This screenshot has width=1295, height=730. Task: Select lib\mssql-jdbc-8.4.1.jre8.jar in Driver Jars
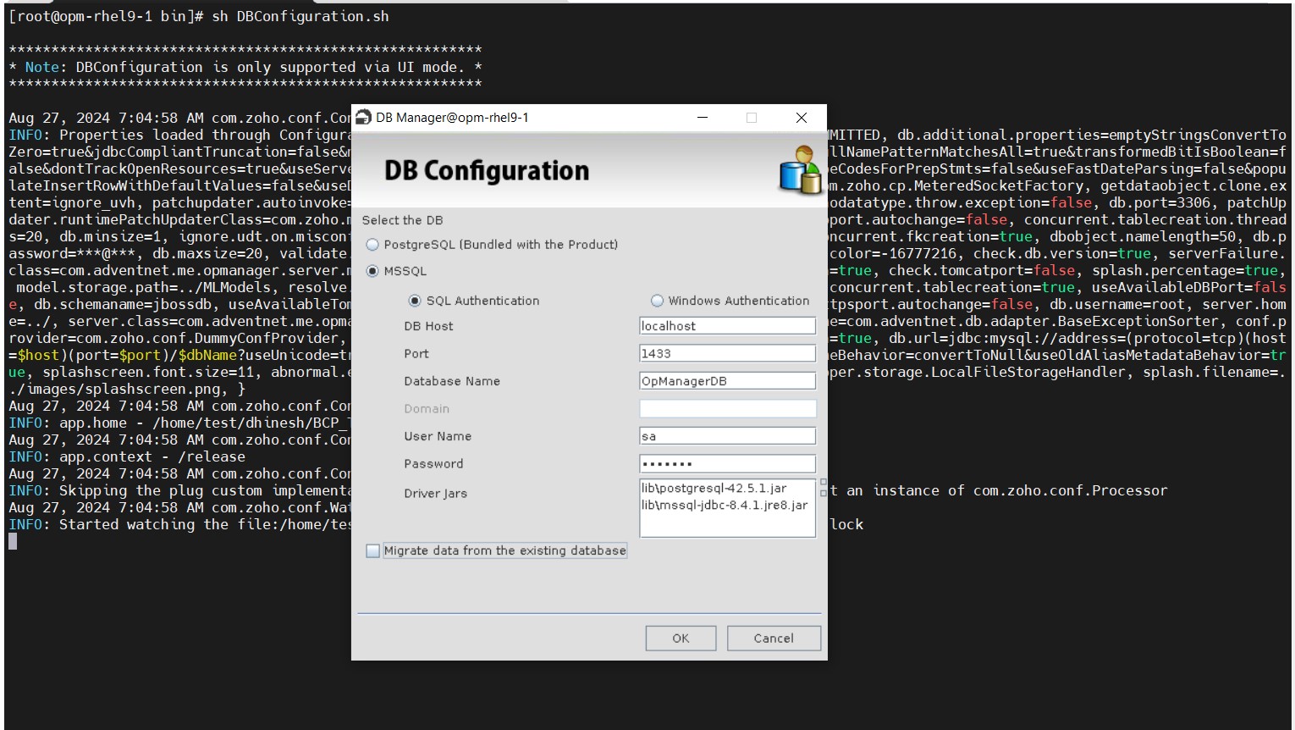[725, 505]
